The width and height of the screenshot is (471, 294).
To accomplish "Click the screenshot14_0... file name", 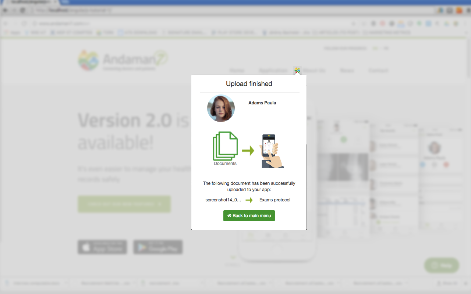I will click(x=223, y=200).
